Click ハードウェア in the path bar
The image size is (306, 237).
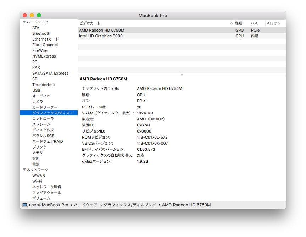click(x=85, y=205)
